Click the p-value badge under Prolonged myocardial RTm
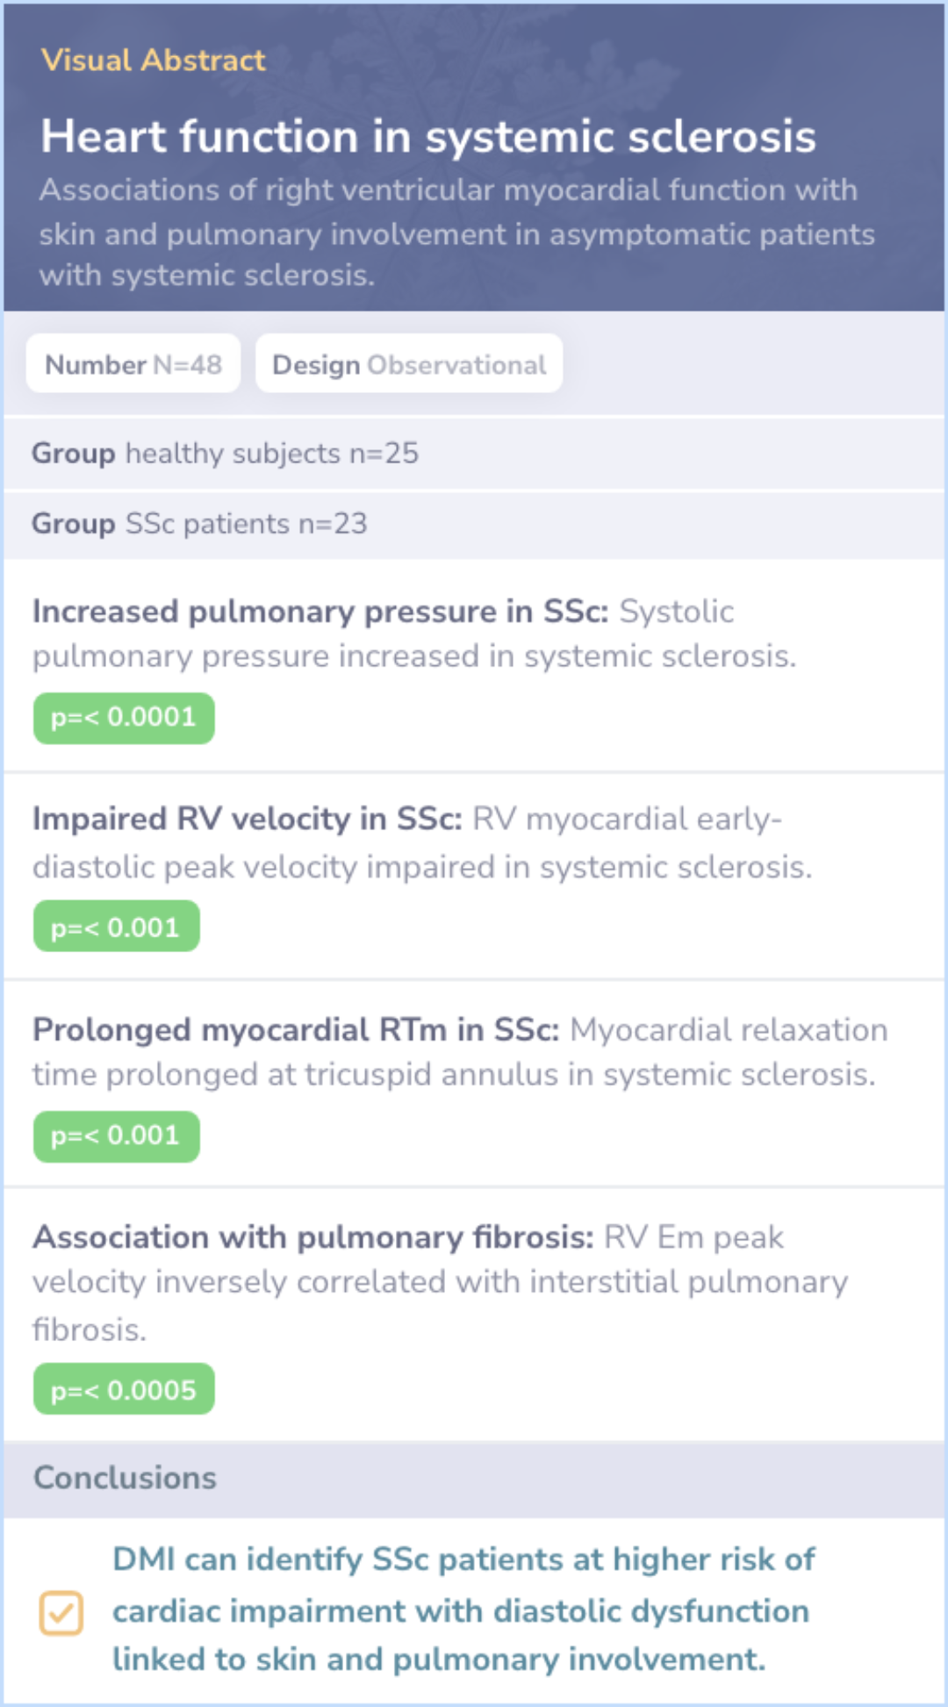Image resolution: width=948 pixels, height=1707 pixels. point(116,1136)
